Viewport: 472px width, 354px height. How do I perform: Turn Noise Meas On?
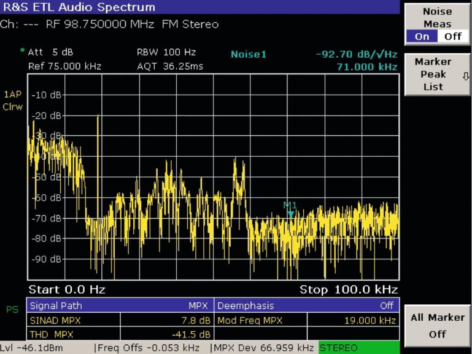422,36
